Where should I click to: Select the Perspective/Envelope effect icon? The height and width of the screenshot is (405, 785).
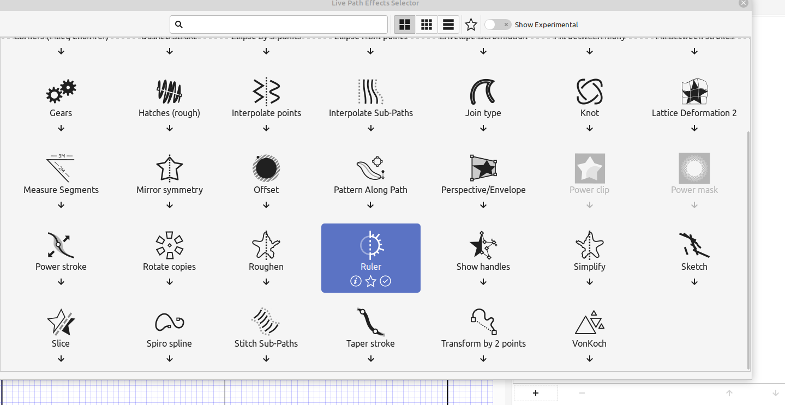pyautogui.click(x=483, y=168)
